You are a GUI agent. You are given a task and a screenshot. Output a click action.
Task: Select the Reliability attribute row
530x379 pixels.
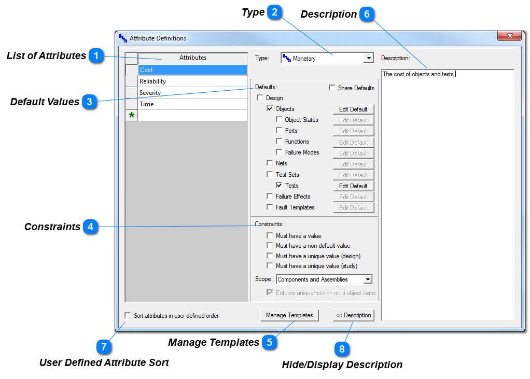[x=193, y=81]
